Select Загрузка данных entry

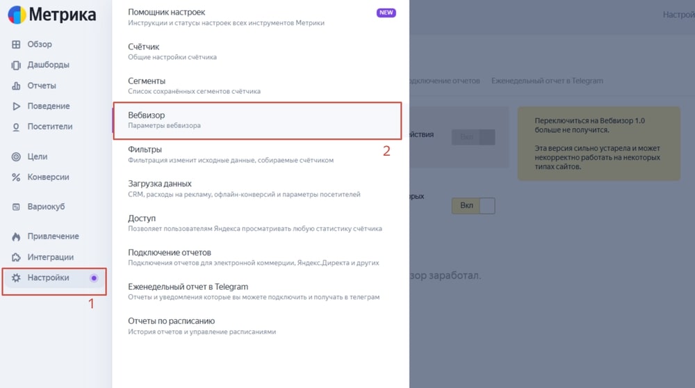pos(261,188)
